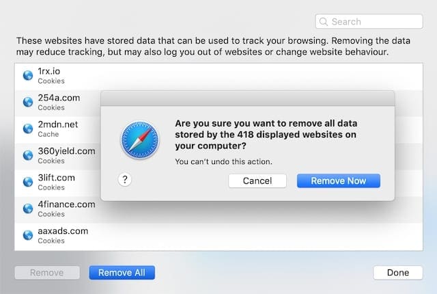Click the globe icon beside 2mdn.net
Viewport: 437px width, 294px height.
(x=28, y=129)
